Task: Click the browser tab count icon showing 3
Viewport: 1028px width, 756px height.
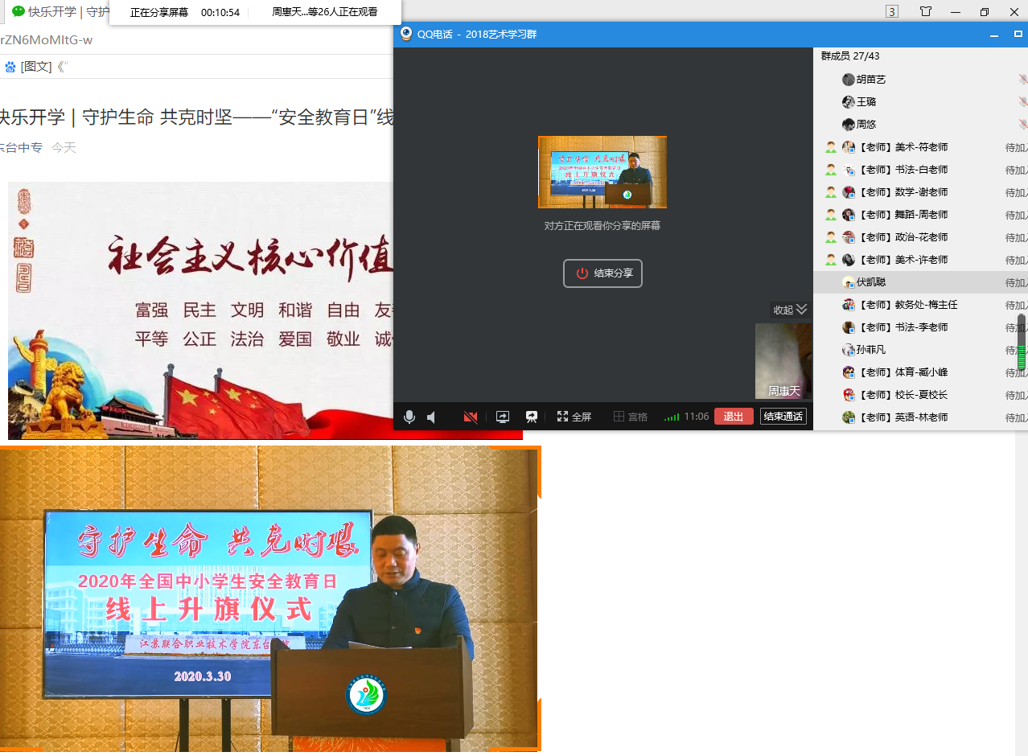Action: pos(892,11)
